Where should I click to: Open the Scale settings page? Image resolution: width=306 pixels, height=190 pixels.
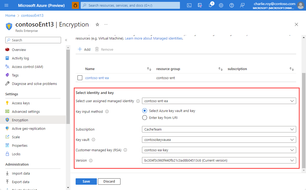16,137
